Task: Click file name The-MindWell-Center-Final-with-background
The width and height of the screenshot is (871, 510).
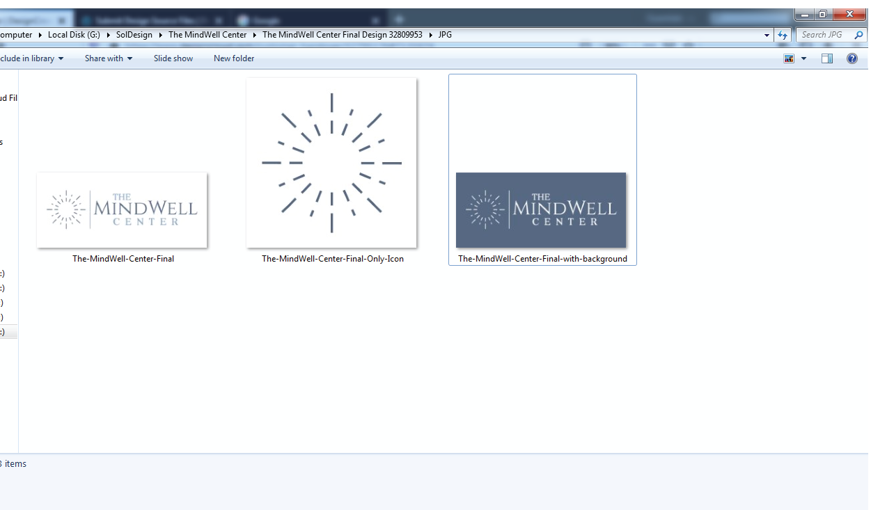Action: 542,259
